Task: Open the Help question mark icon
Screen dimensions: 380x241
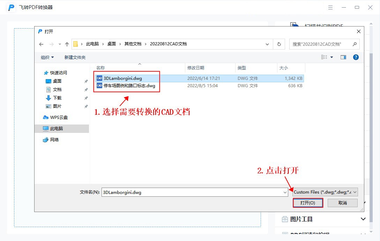Action: (x=355, y=57)
